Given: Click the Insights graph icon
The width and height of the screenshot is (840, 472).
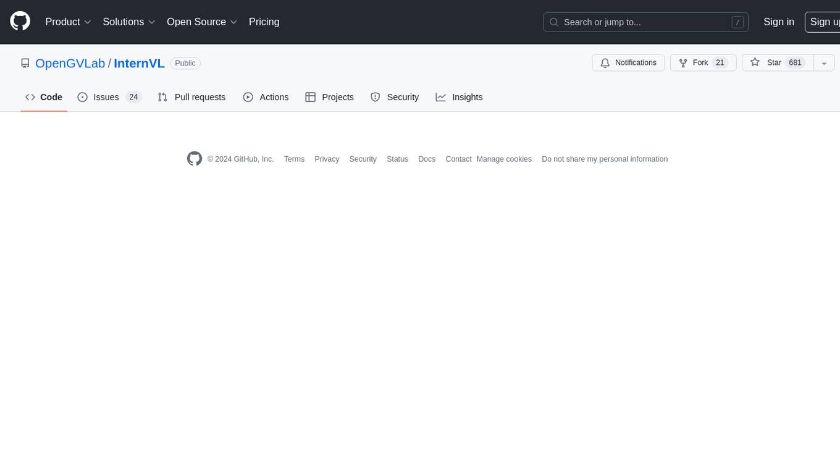Looking at the screenshot, I should 441,97.
